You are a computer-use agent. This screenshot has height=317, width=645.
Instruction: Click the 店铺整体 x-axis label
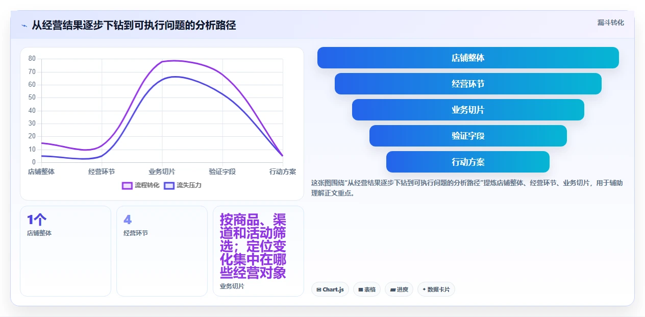coord(41,172)
